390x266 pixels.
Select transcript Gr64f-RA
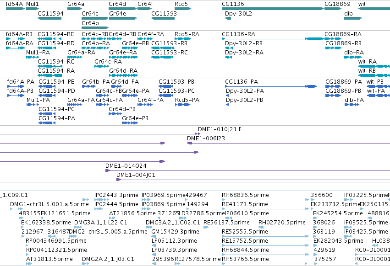coord(151,34)
